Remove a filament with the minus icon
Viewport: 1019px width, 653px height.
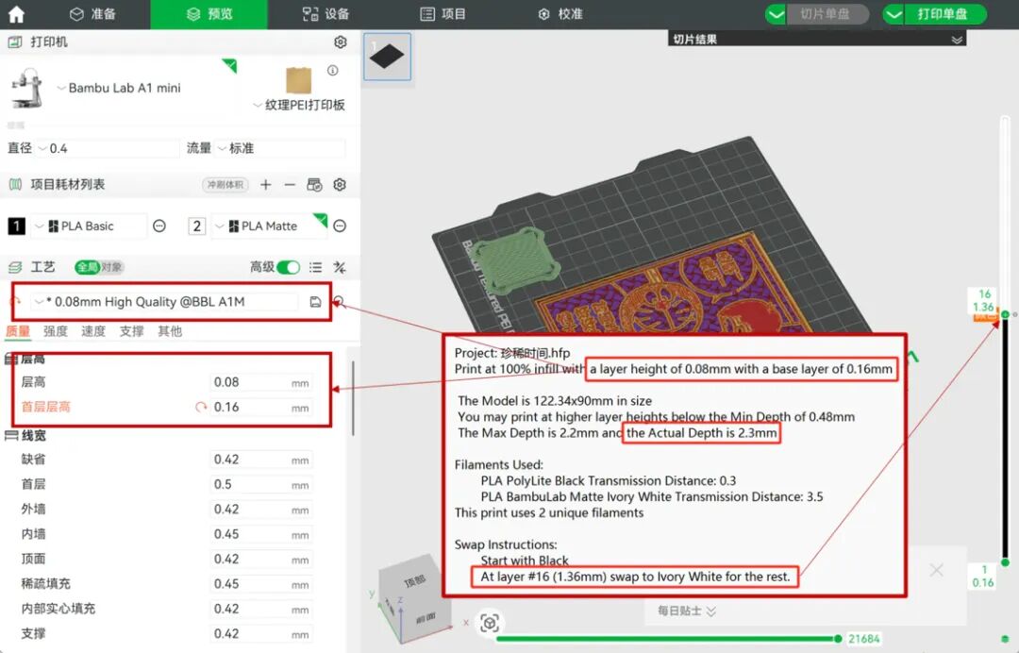click(x=290, y=185)
